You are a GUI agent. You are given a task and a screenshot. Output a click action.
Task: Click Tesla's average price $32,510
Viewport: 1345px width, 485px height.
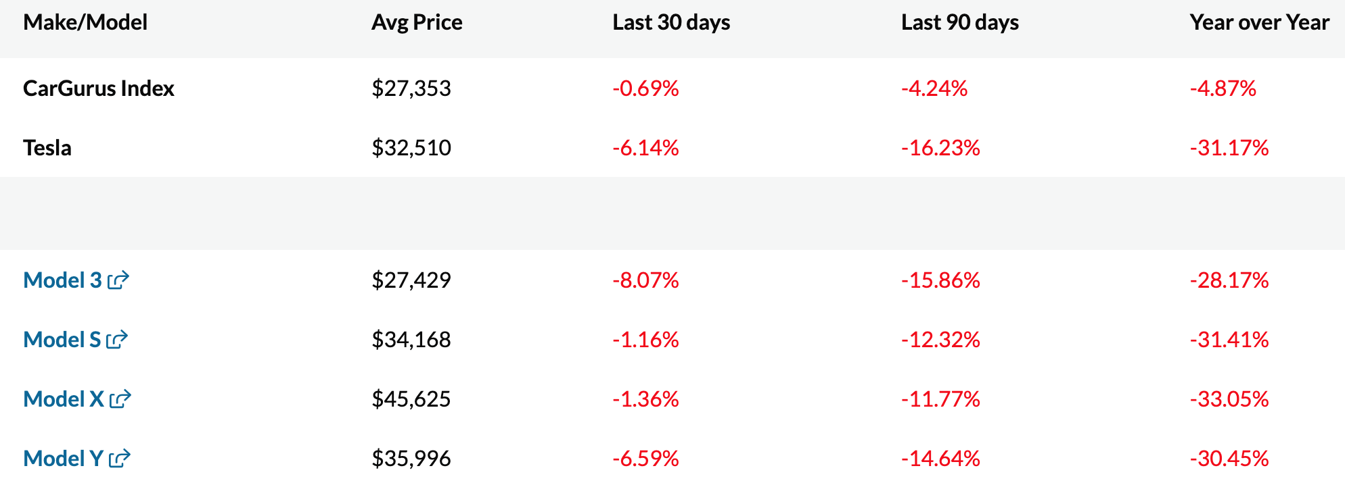pos(411,148)
